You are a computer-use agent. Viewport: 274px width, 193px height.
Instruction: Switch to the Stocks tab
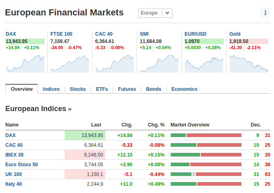coord(78,89)
